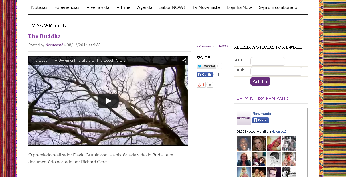Click the CURTA NOSSA FAN PAGE heading
This screenshot has height=177, width=346.
click(261, 98)
